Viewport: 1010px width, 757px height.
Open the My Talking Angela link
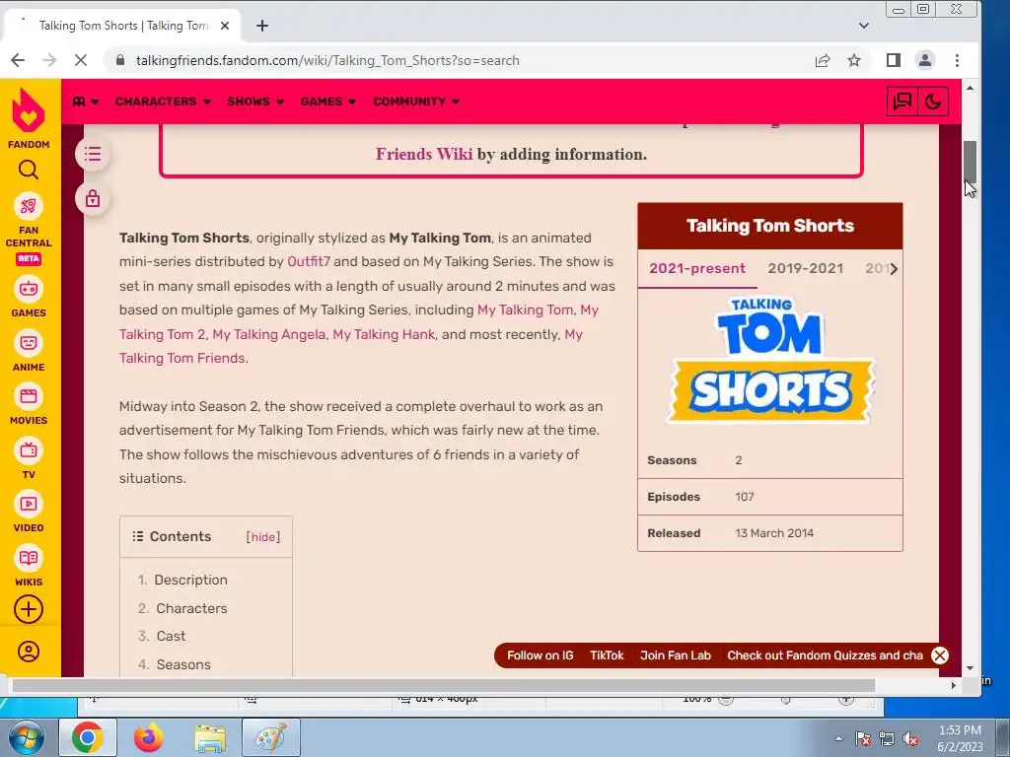tap(268, 334)
